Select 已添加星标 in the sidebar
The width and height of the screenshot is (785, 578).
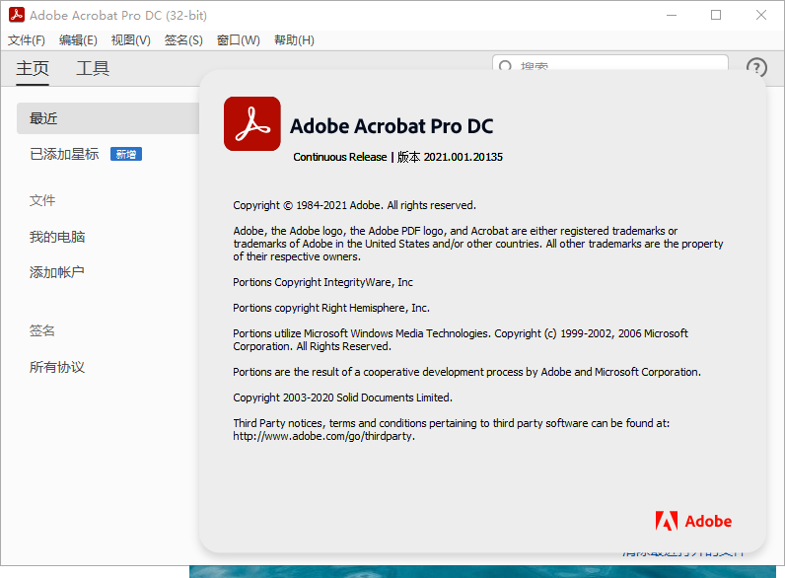64,154
